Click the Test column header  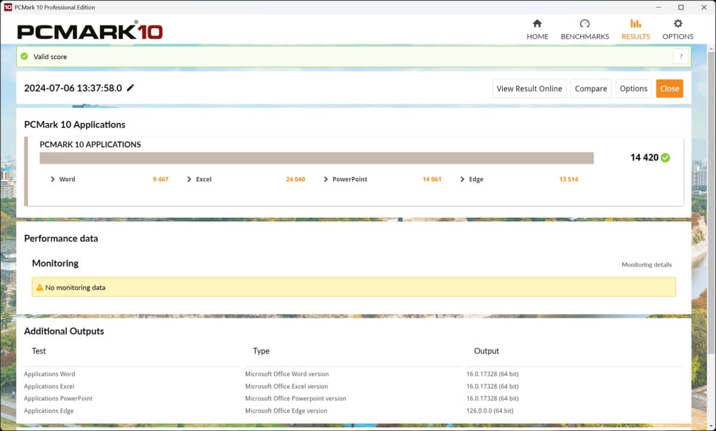point(39,351)
